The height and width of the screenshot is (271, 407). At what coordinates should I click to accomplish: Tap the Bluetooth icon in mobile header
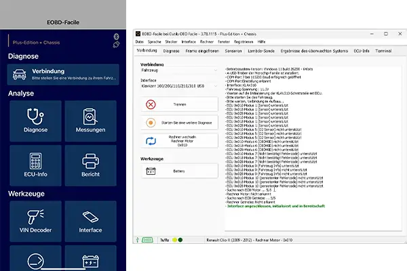coord(115,35)
